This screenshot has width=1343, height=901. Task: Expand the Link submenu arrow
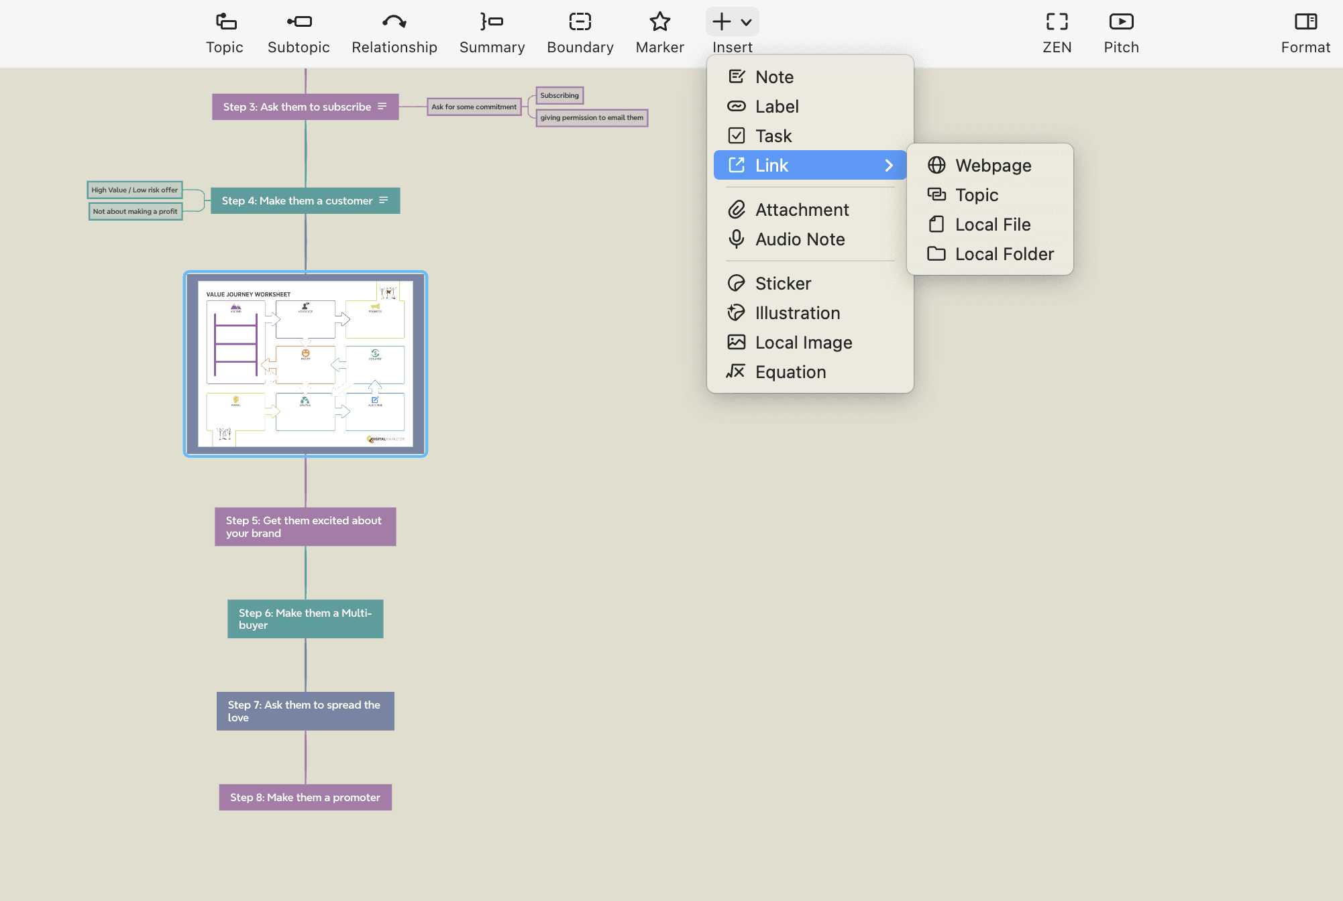tap(889, 166)
